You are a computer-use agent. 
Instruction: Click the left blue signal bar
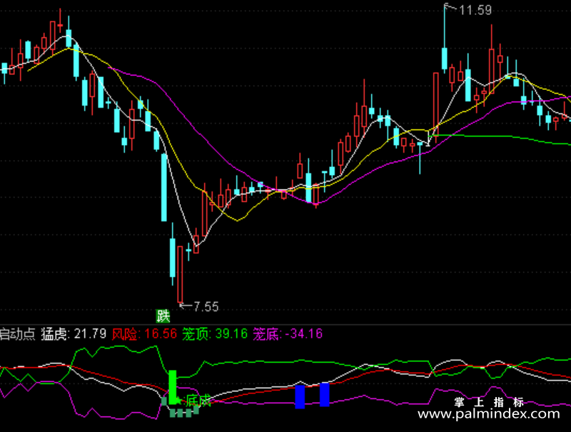(x=300, y=397)
